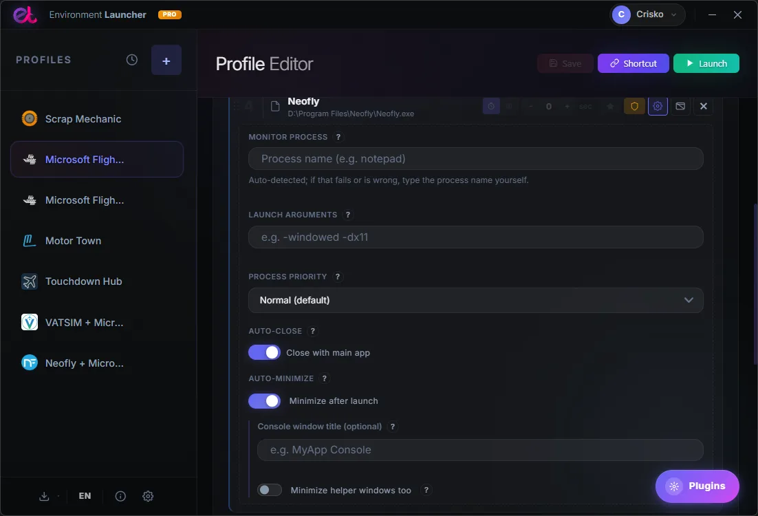Click the Console window title input
The width and height of the screenshot is (758, 516).
click(480, 450)
